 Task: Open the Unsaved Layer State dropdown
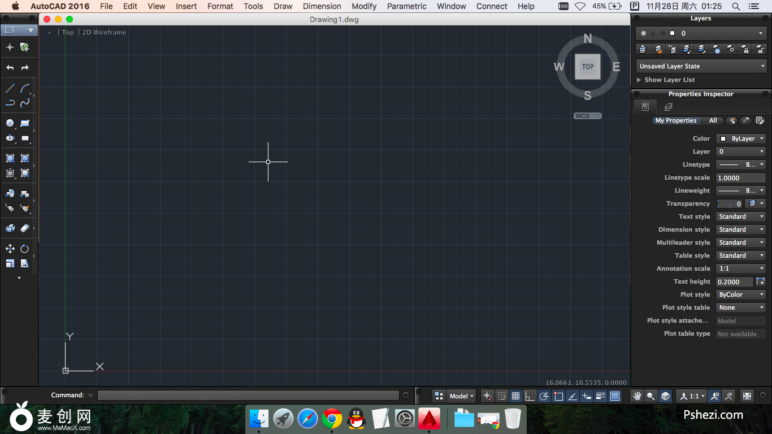tap(701, 66)
